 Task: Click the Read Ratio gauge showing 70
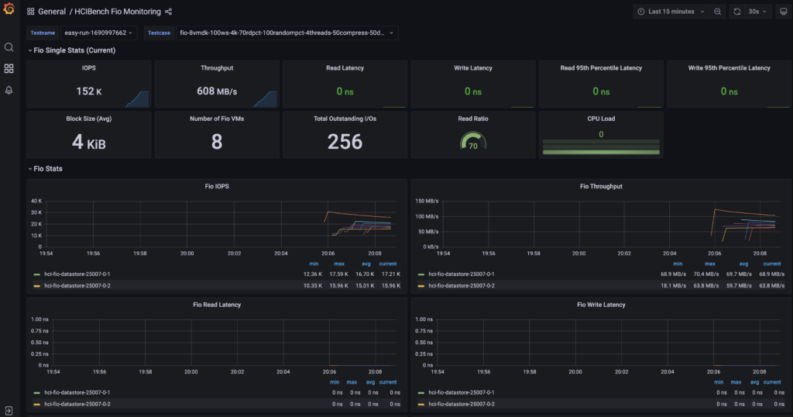(473, 141)
